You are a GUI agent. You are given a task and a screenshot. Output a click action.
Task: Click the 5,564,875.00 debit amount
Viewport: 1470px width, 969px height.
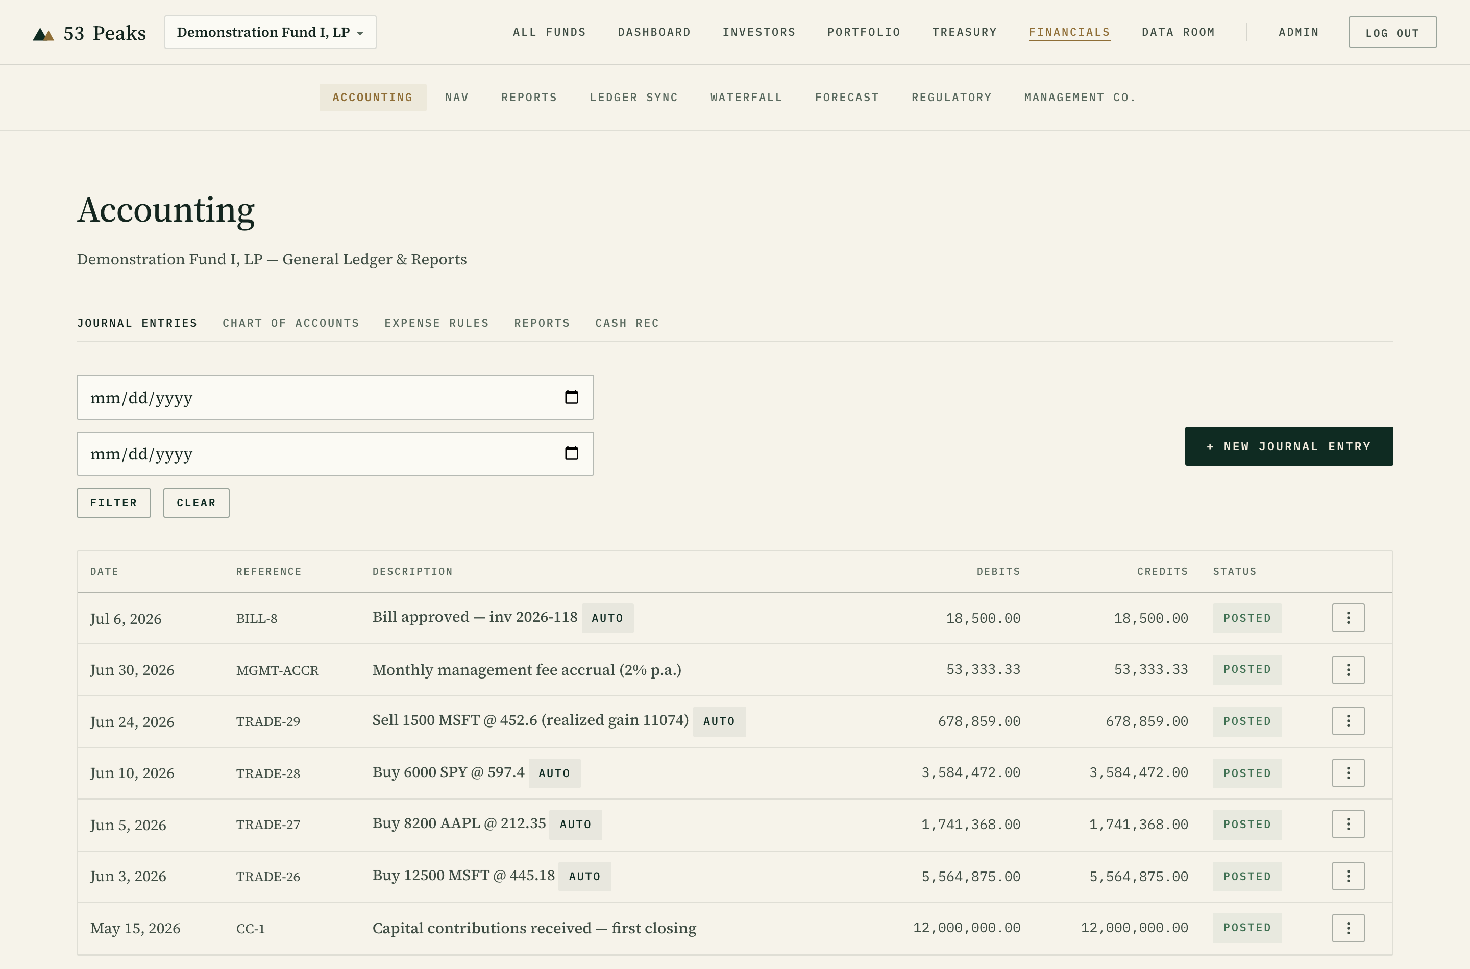971,876
